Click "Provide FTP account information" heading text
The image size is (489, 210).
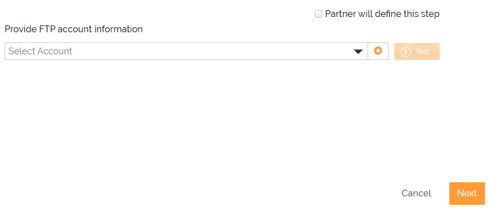click(x=74, y=29)
